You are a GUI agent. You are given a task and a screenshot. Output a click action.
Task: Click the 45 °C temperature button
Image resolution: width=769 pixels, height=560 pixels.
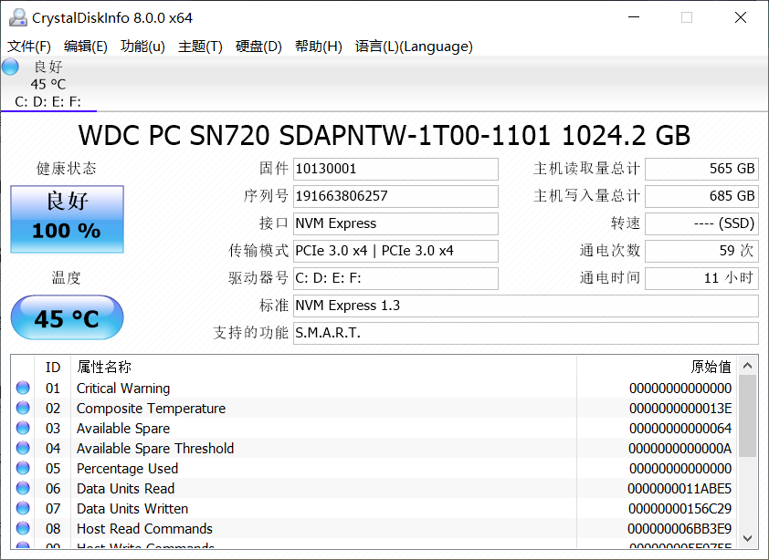tap(68, 317)
